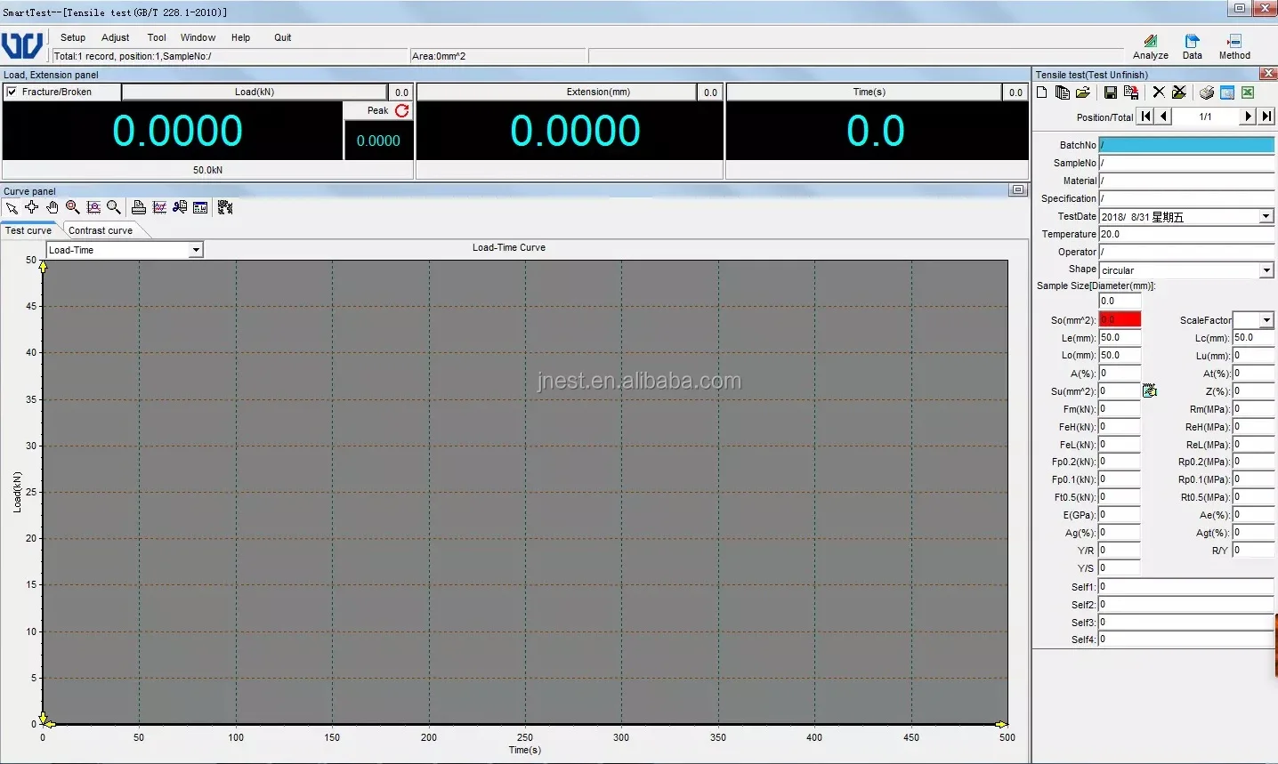Print the curve using the printer icon

click(138, 207)
